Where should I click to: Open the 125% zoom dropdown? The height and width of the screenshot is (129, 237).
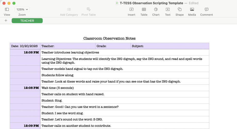point(22,9)
